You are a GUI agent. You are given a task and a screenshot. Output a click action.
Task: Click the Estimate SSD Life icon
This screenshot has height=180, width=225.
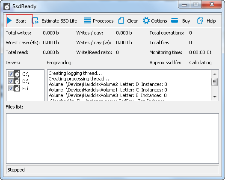35,21
